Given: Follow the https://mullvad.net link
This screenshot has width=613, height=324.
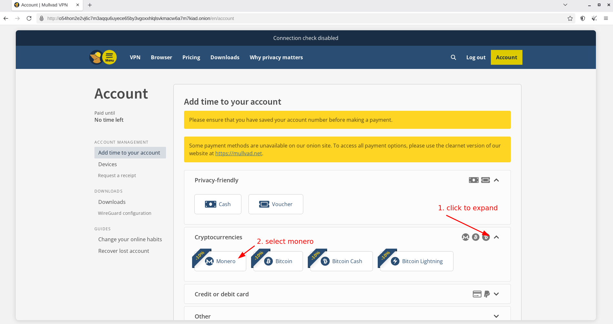Looking at the screenshot, I should click(x=238, y=153).
